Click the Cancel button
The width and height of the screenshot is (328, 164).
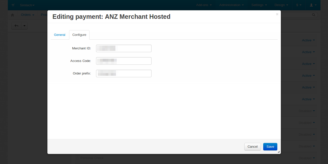click(x=253, y=147)
